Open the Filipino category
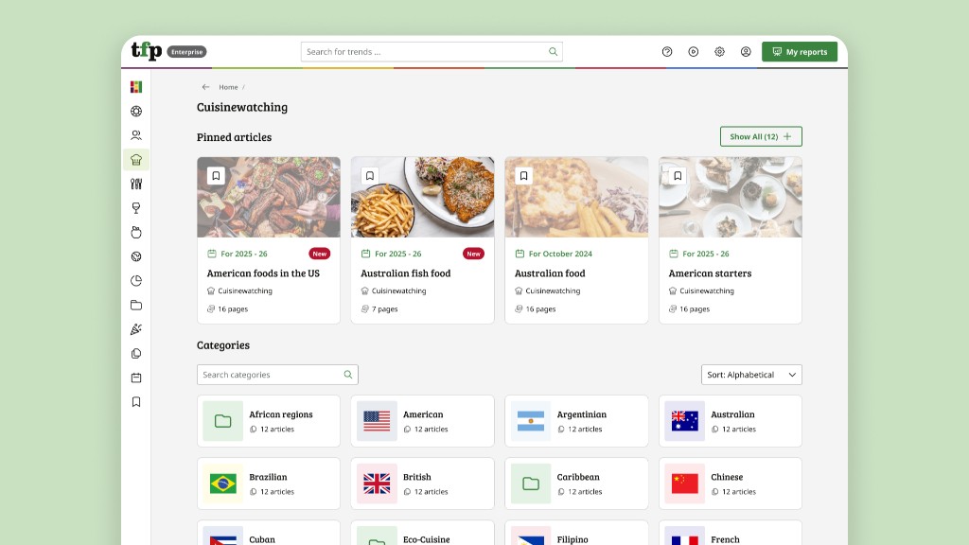 (x=576, y=534)
